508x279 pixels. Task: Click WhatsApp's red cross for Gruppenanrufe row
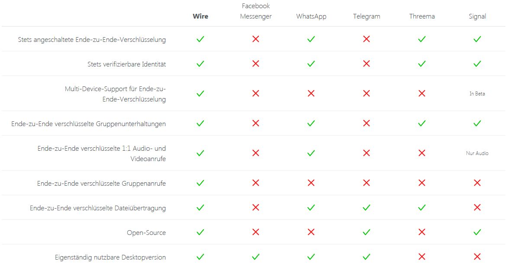[x=311, y=183]
